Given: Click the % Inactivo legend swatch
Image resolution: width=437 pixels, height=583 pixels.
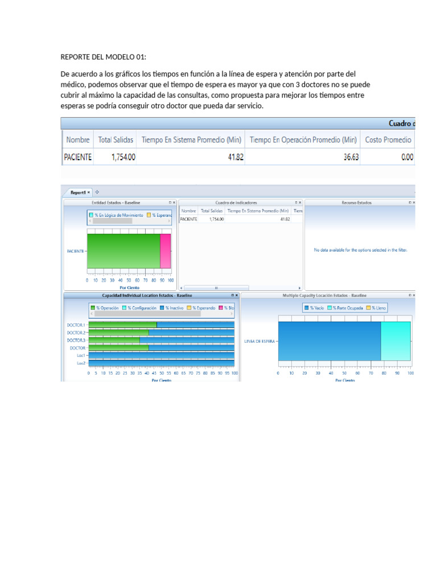Looking at the screenshot, I should [x=162, y=308].
